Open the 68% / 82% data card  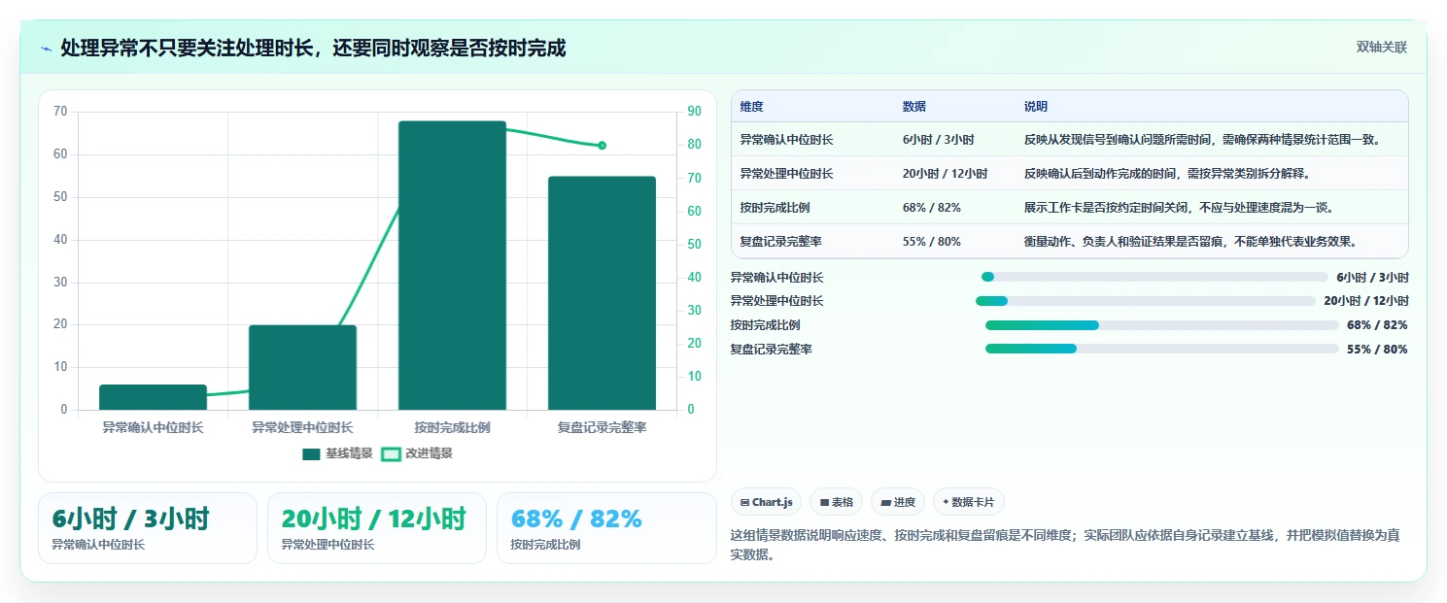click(606, 528)
